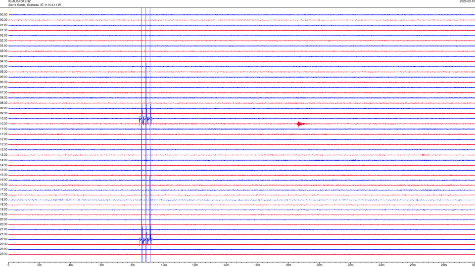Select the 12:30 trace time label
This screenshot has width=475, height=267.
tap(3, 144)
